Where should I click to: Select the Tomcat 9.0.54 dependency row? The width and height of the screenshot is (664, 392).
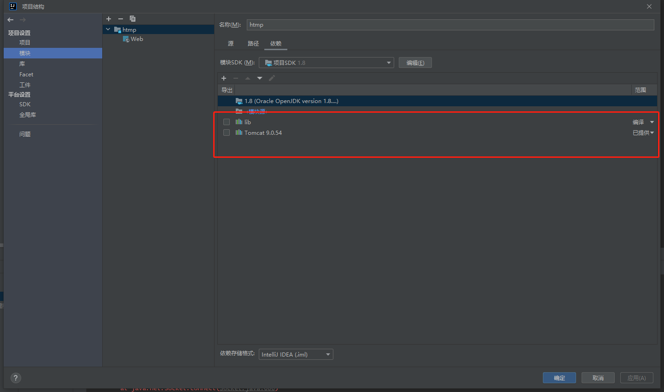[x=437, y=133]
